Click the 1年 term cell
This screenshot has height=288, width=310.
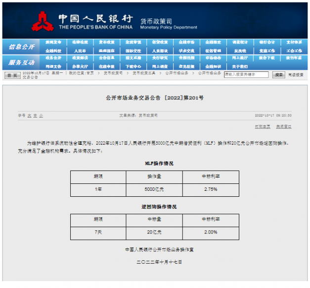[98, 190]
